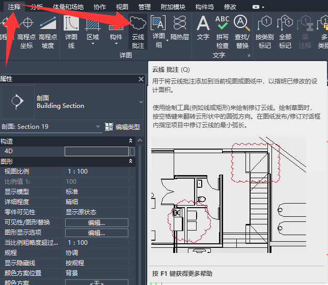Open the 文字 panel dialog launcher arrow
The image size is (328, 285).
pos(249,55)
